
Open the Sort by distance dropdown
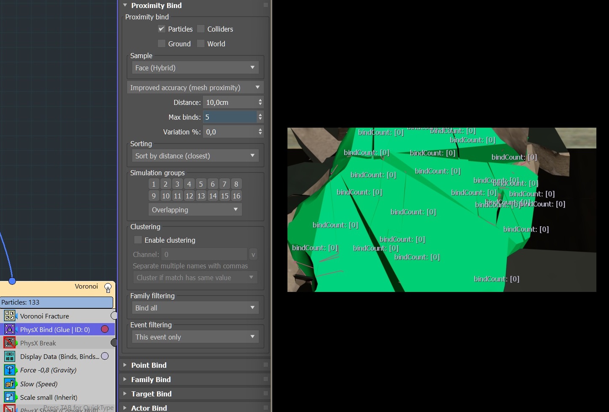click(x=195, y=156)
